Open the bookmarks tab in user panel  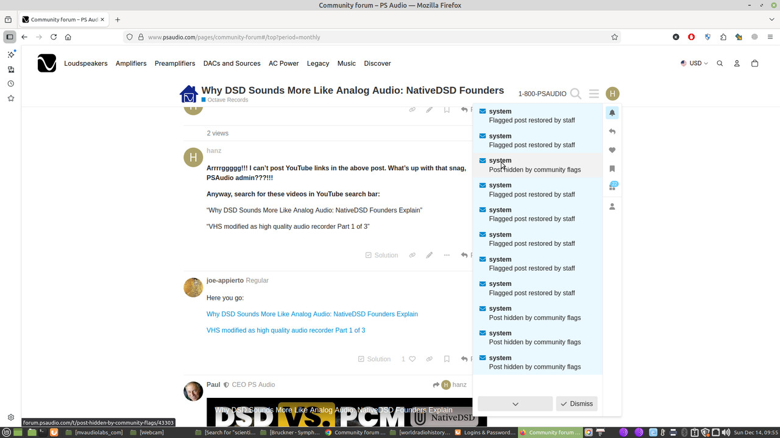[612, 169]
